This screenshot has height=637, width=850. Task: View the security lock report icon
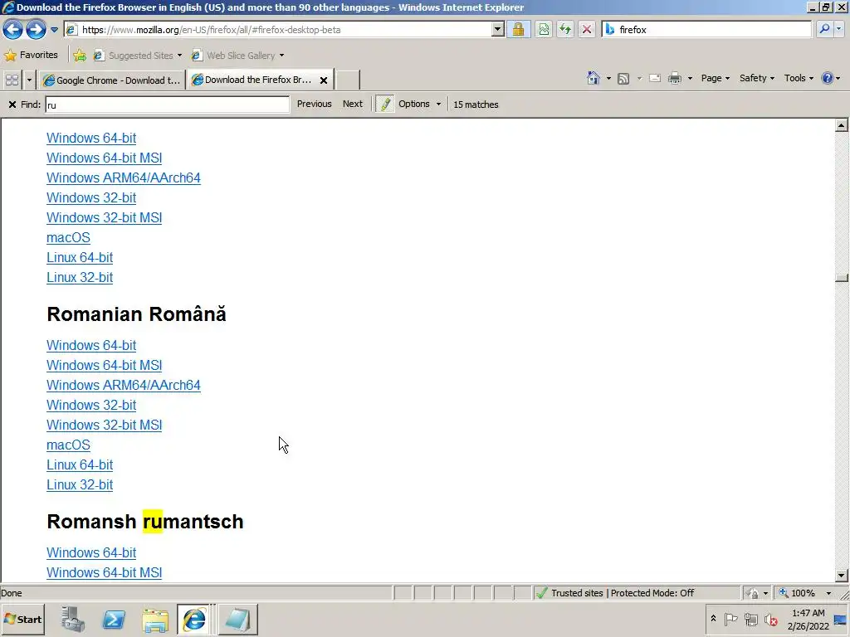pyautogui.click(x=518, y=29)
